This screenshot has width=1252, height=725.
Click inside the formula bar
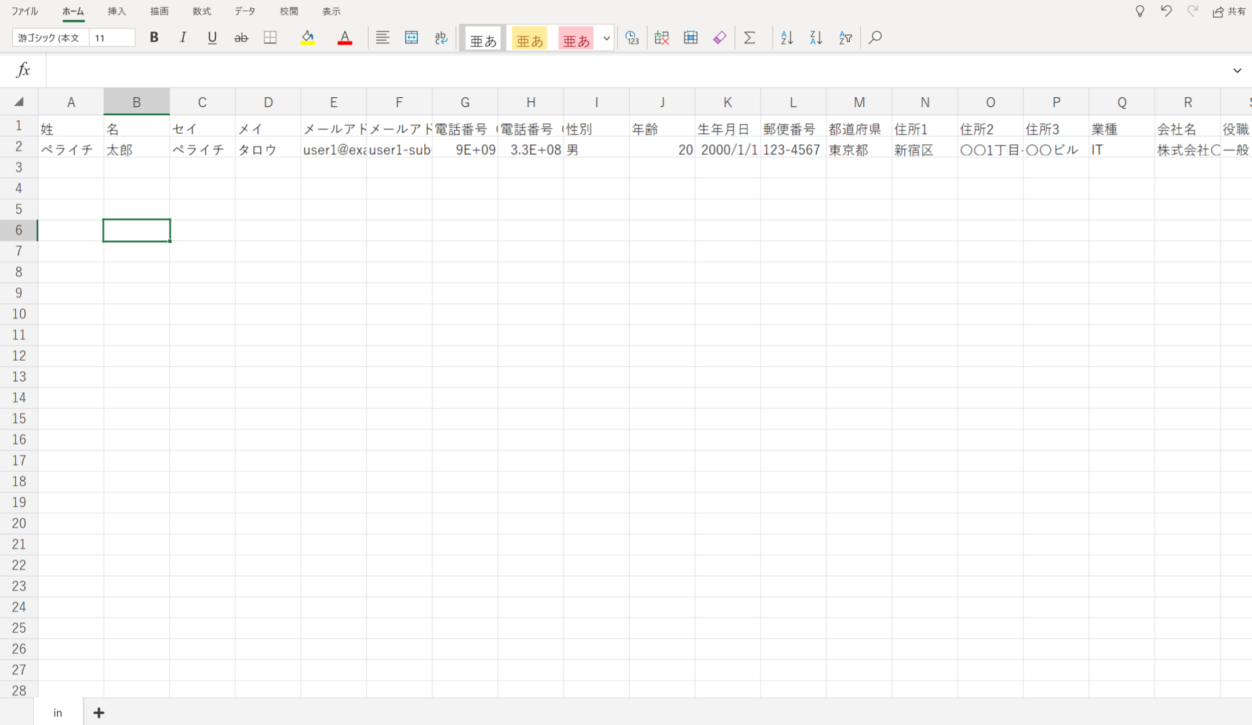pyautogui.click(x=635, y=70)
